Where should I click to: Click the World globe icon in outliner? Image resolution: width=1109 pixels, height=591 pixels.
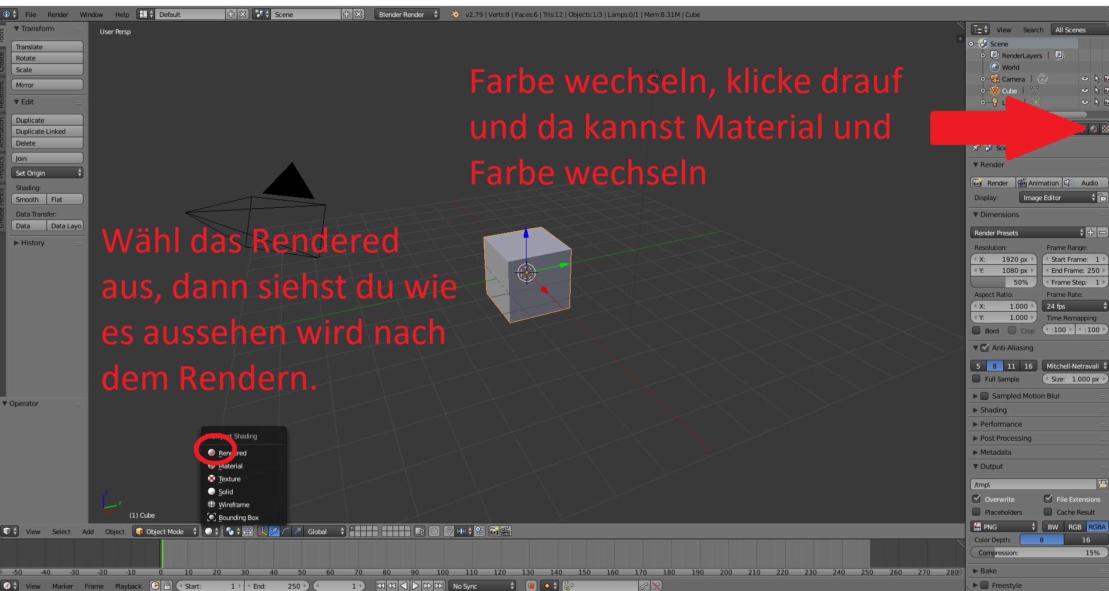995,67
